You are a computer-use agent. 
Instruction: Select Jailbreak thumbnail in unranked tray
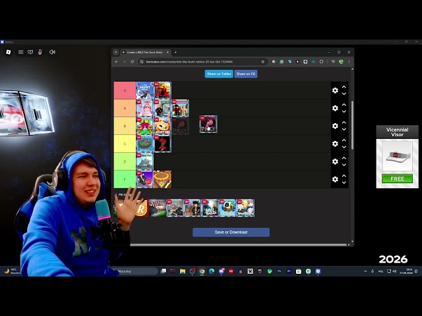point(210,208)
